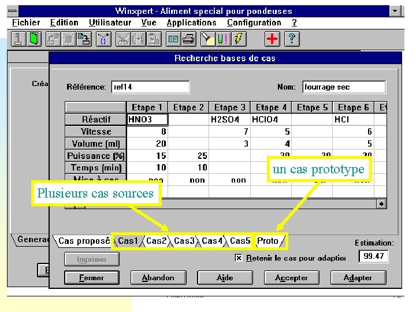Switch to the Cas proposé tab
Screen dimensions: 416x312
tap(84, 241)
